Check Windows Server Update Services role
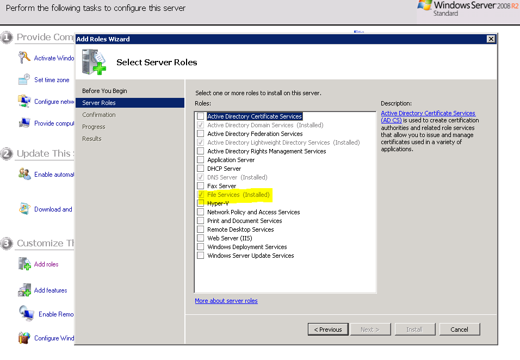Viewport: 520px width, 360px height. (201, 256)
